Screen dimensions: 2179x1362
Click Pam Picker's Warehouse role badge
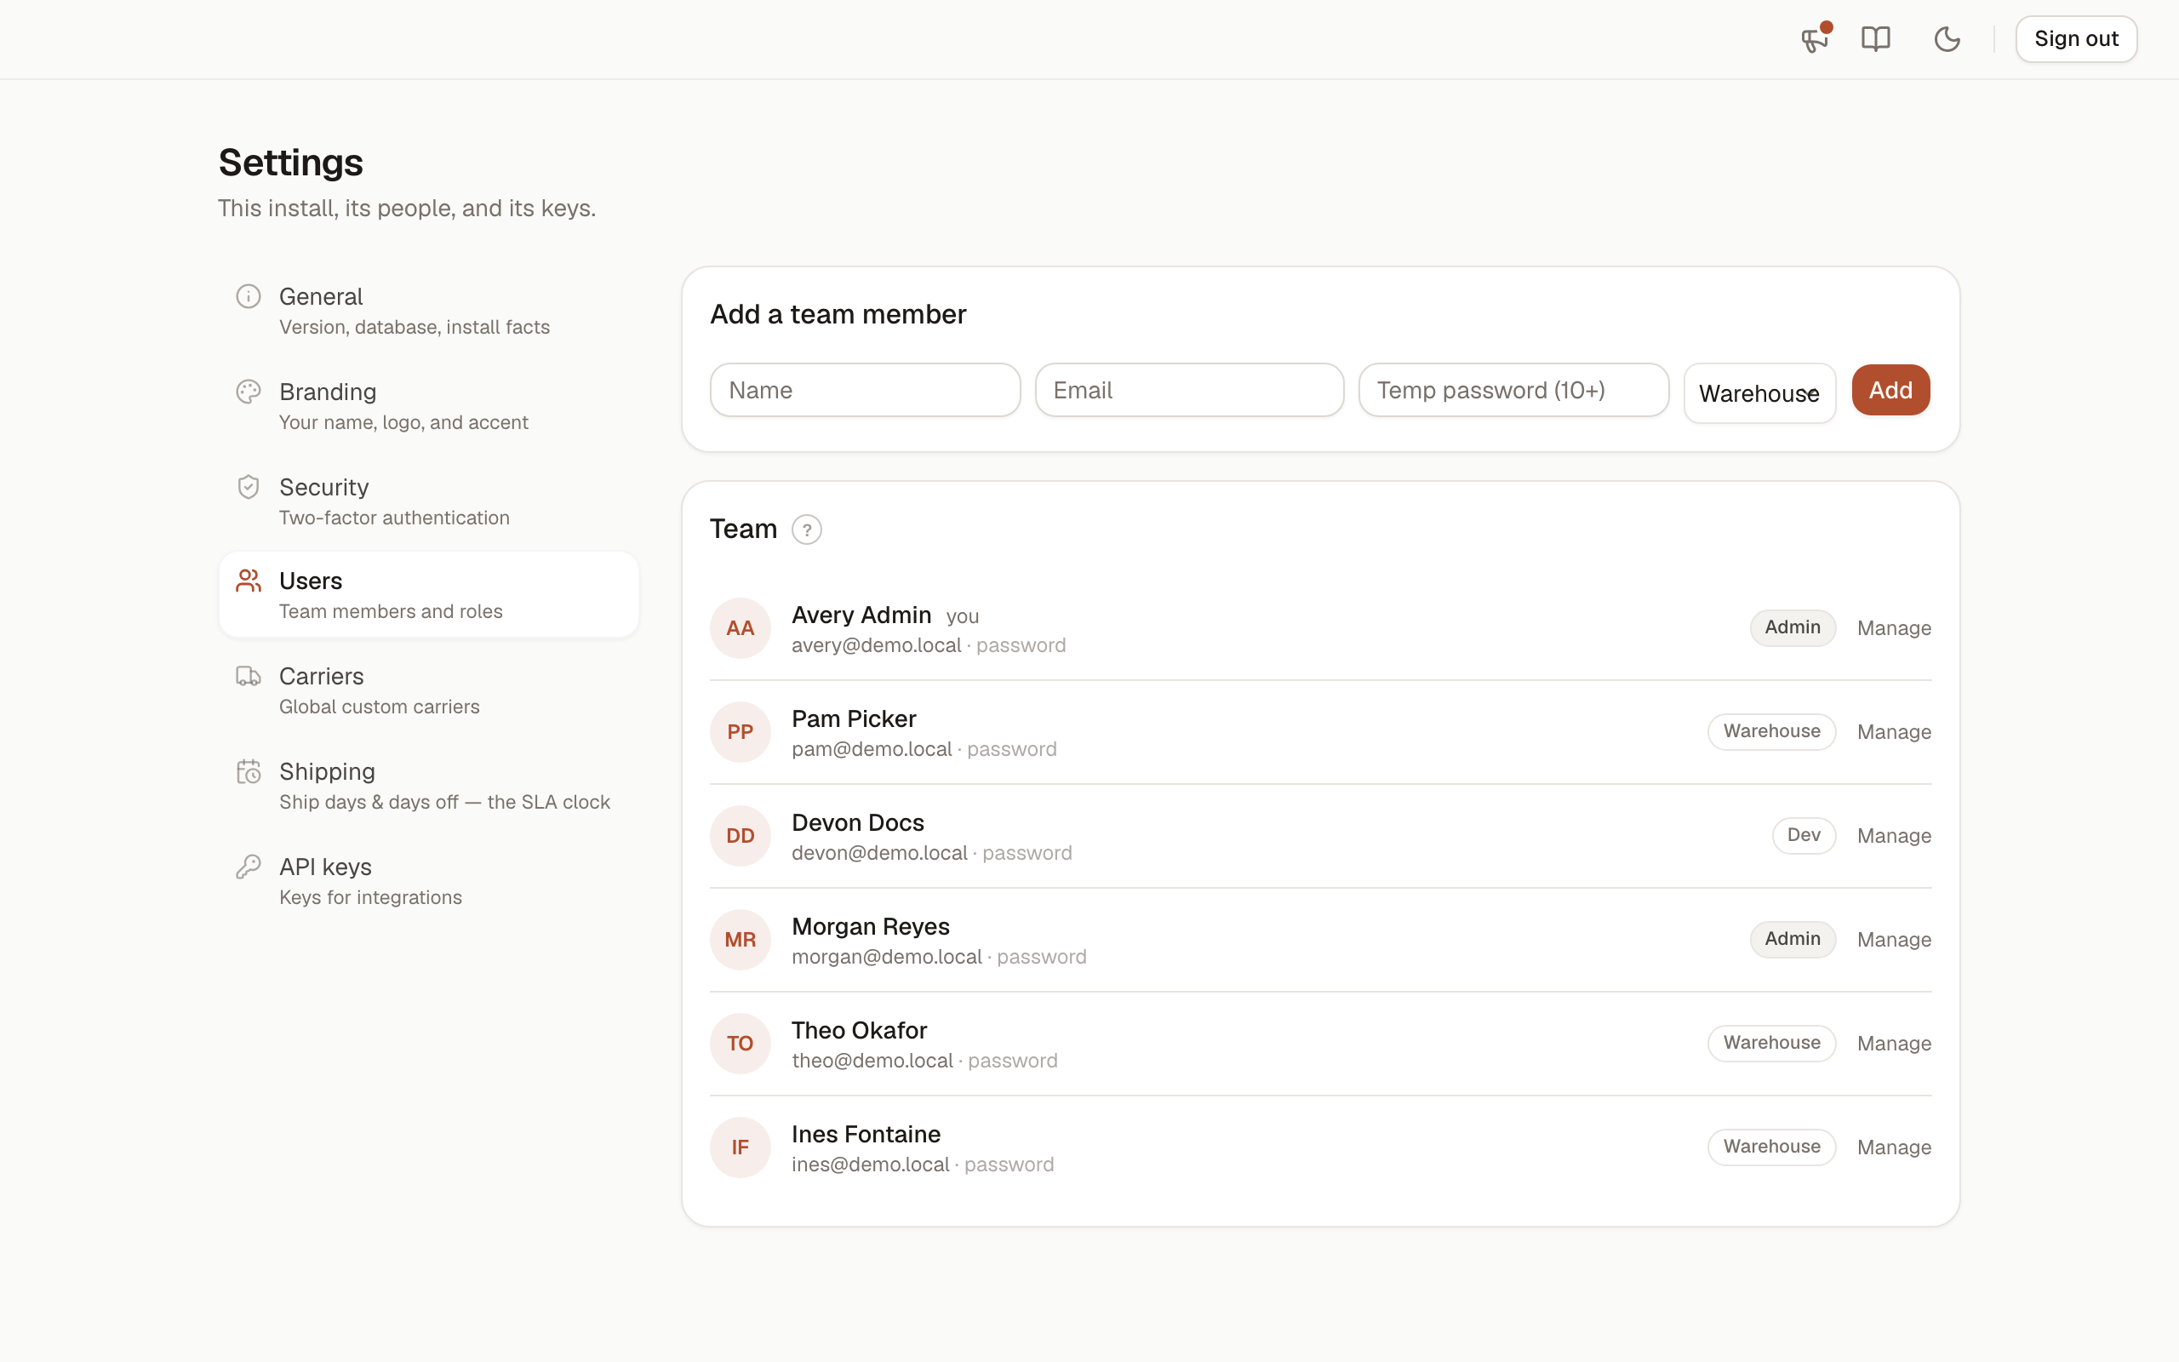(1771, 731)
